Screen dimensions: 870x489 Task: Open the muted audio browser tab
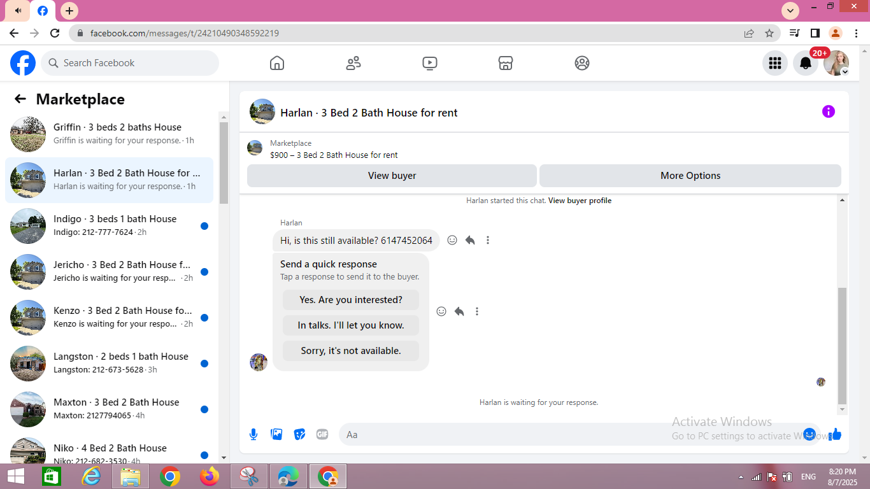point(18,11)
